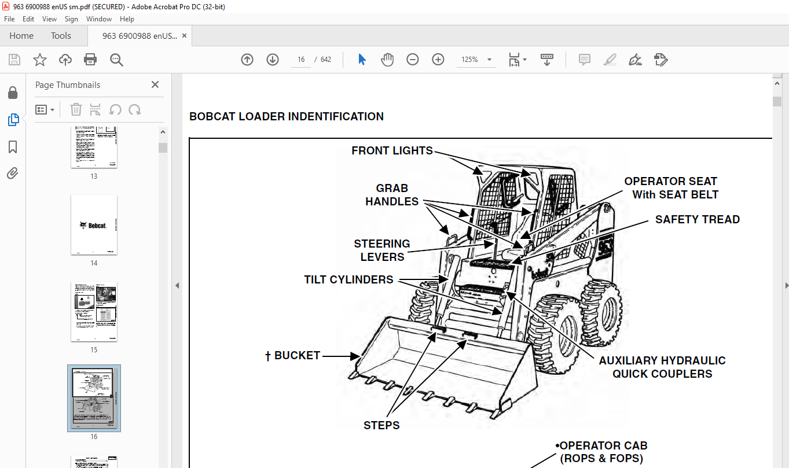Click the SAFETY TREAD label
The width and height of the screenshot is (789, 468).
(x=698, y=219)
